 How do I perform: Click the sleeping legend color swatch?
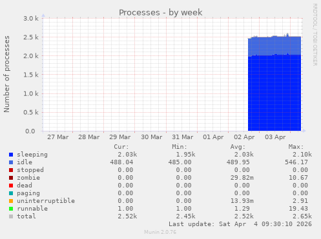[x=11, y=155]
